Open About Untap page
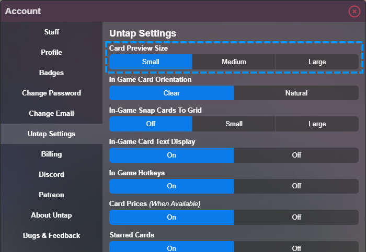 51,215
